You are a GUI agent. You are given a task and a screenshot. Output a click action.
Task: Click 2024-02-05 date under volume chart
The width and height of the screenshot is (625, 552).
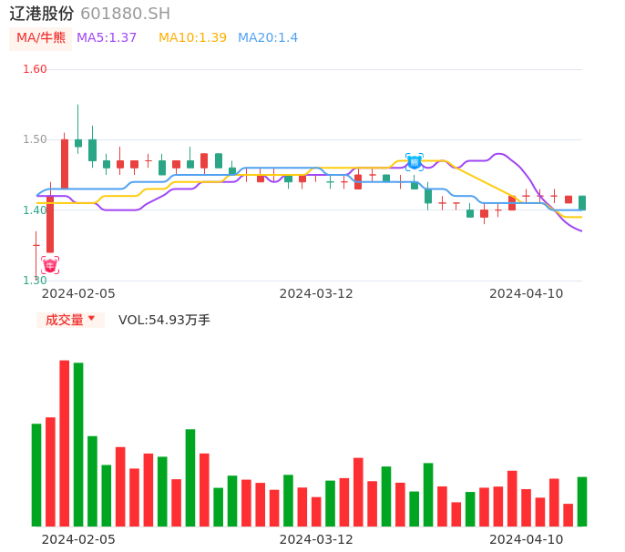tap(78, 539)
